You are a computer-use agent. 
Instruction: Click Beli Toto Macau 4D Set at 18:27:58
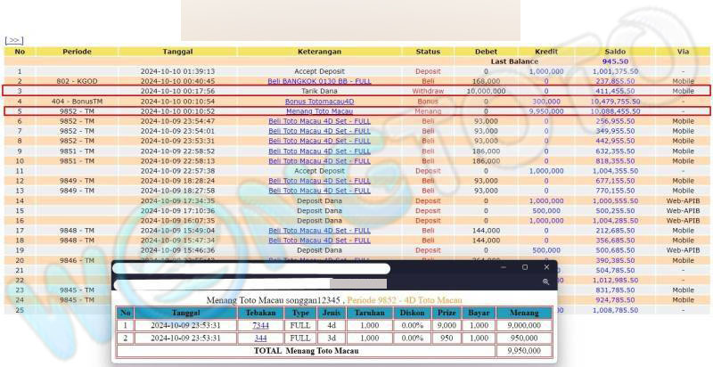pyautogui.click(x=319, y=191)
